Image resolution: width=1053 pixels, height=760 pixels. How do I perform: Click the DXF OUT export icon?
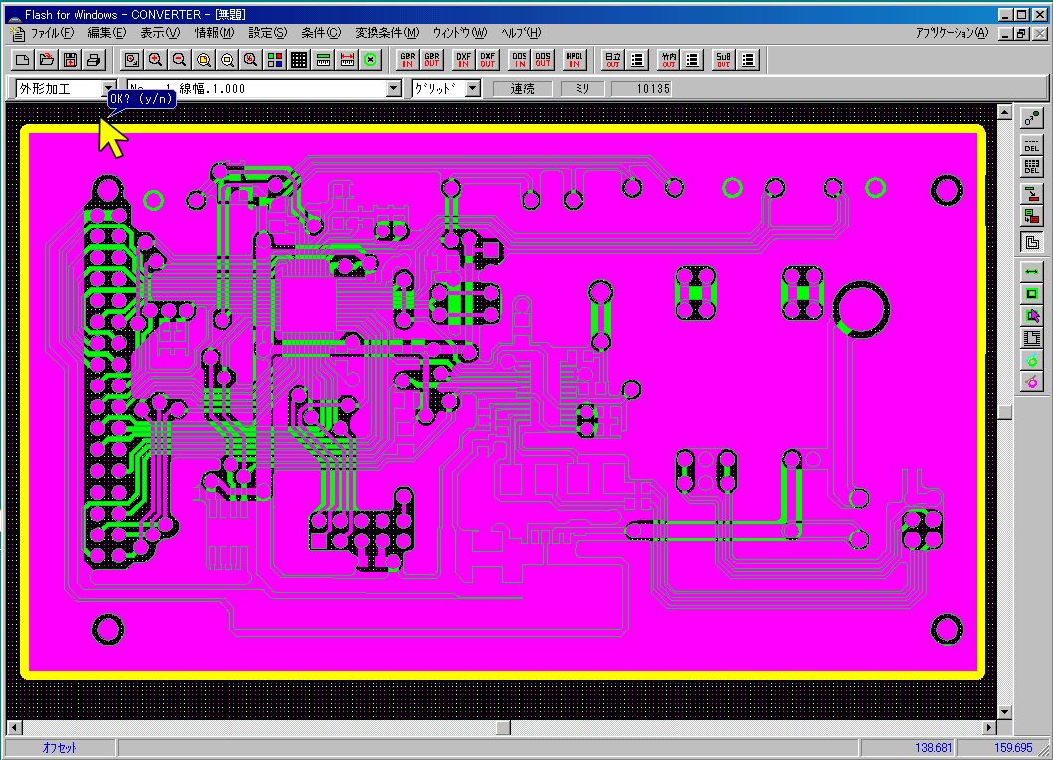(488, 60)
